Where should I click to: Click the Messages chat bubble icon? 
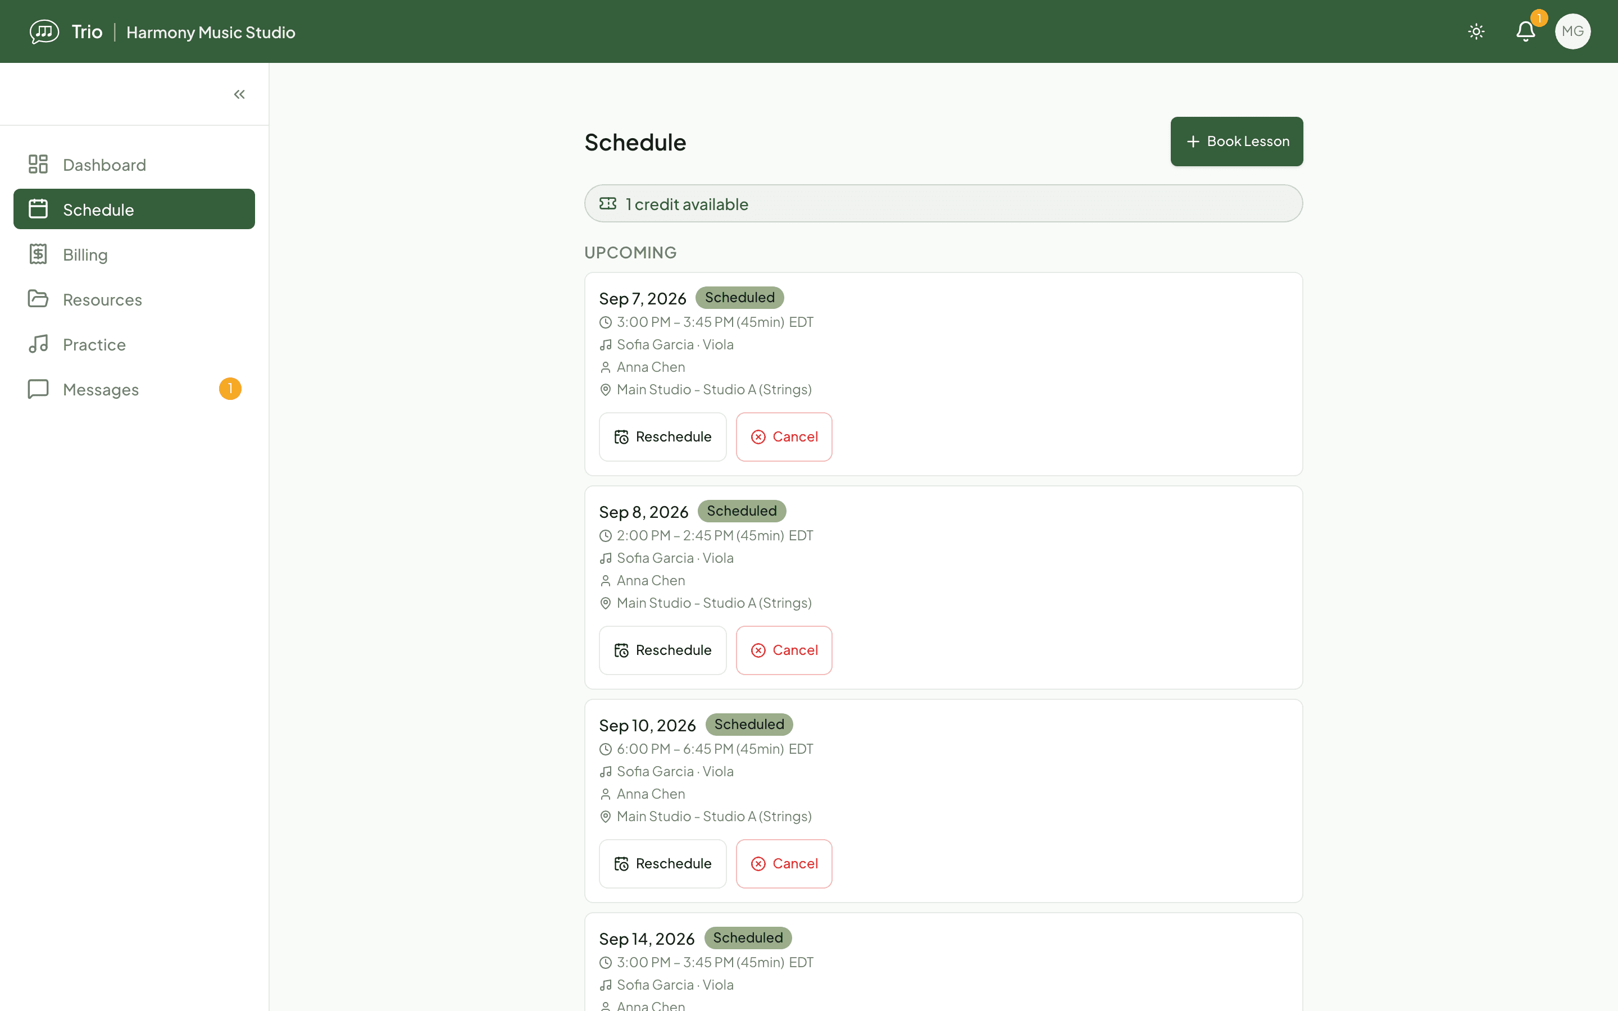coord(38,389)
